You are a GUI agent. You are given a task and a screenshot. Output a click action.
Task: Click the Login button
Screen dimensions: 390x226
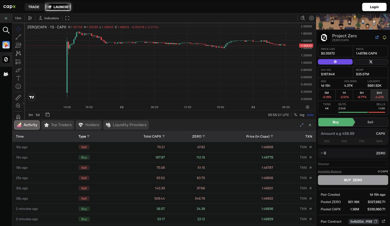[374, 7]
